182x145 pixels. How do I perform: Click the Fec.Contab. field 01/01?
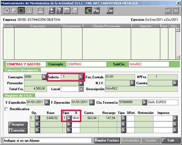pyautogui.click(x=120, y=77)
